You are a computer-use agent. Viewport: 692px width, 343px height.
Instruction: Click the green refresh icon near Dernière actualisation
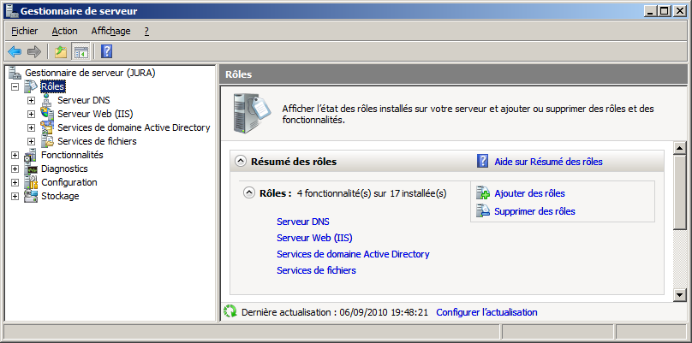pyautogui.click(x=230, y=312)
